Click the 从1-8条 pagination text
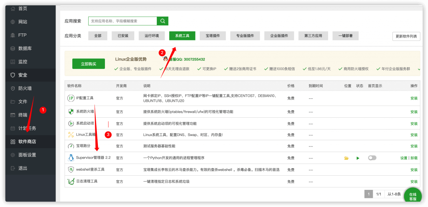 point(394,194)
